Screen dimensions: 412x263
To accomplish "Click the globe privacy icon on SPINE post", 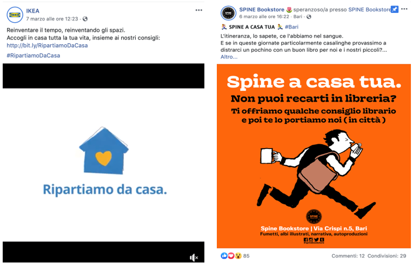I will tap(309, 17).
